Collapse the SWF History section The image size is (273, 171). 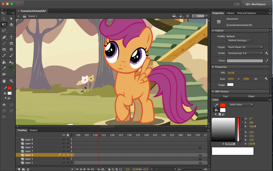213,91
